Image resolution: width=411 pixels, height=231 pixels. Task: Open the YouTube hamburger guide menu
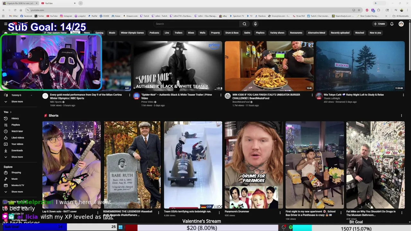point(5,24)
